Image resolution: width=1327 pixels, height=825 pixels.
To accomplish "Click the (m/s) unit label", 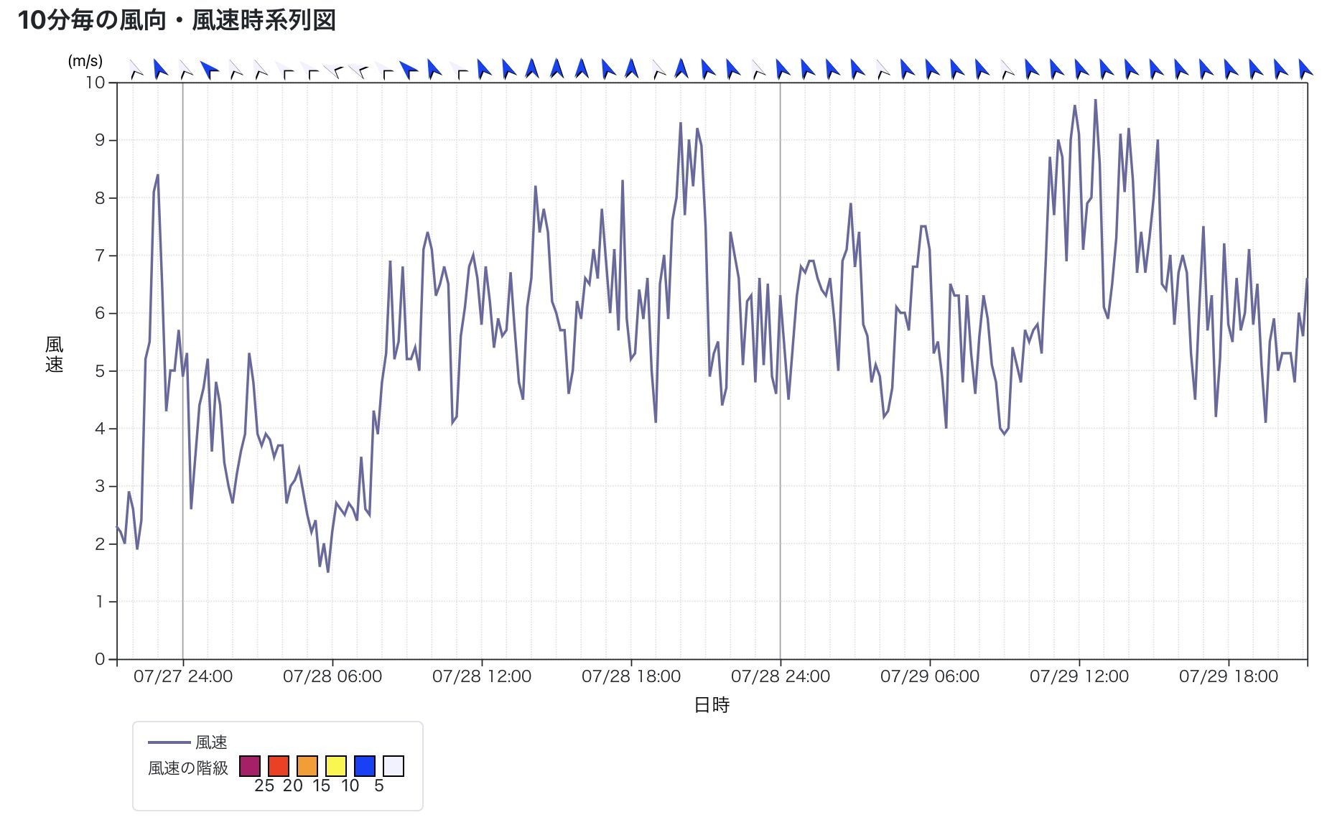I will (x=85, y=61).
